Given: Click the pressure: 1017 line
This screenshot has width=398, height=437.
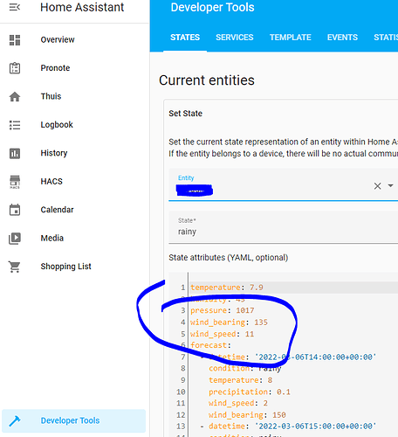Looking at the screenshot, I should pos(223,310).
